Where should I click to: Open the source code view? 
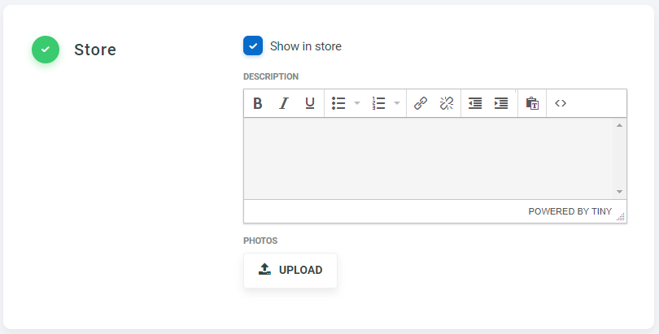[561, 103]
